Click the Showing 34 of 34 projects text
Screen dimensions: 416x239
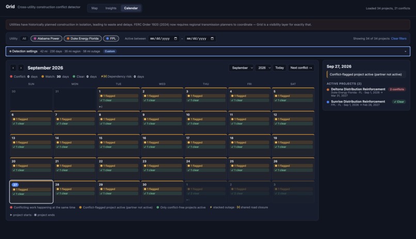[371, 39]
